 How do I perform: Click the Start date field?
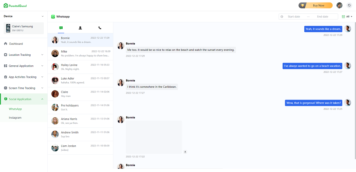294,17
